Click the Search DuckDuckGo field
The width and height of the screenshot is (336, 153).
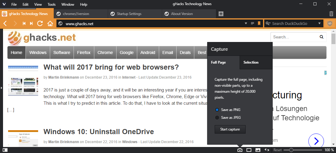(x=294, y=23)
